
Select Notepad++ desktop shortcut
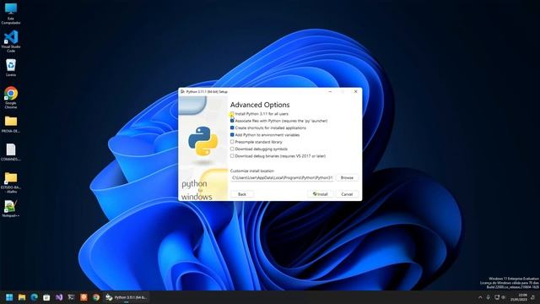tap(11, 209)
